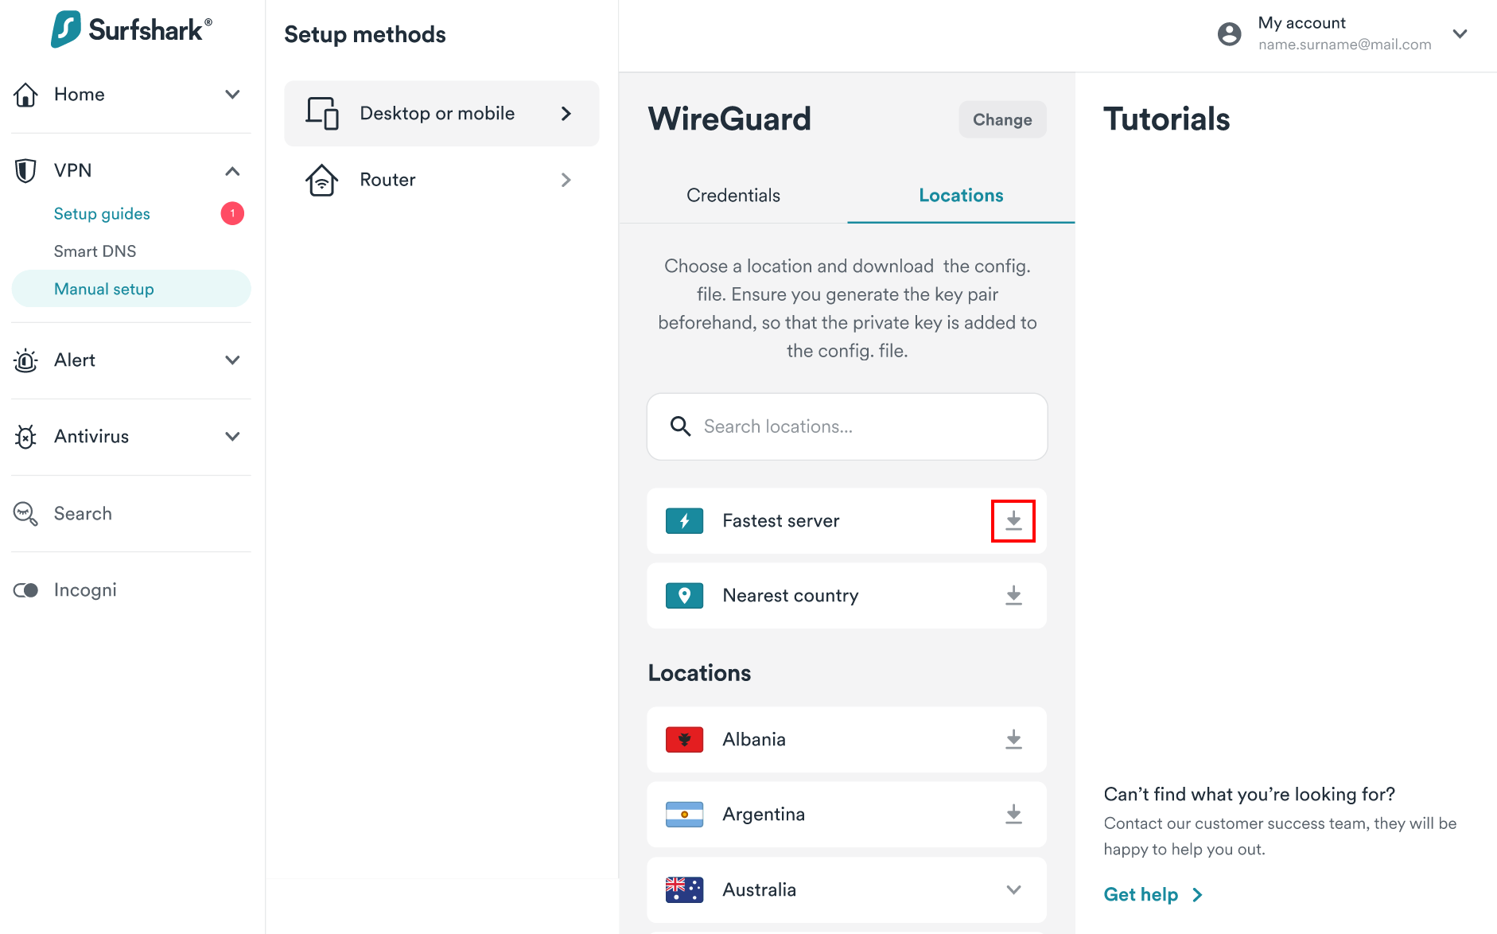This screenshot has width=1497, height=934.
Task: Click the Change protocol button
Action: 1002,119
